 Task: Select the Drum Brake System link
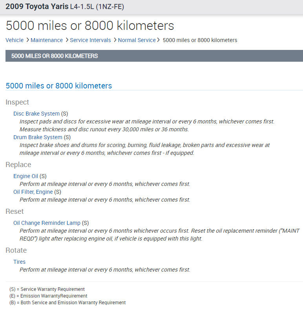[x=38, y=137]
